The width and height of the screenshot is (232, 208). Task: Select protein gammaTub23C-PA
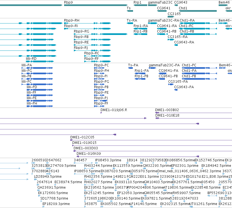point(153,68)
